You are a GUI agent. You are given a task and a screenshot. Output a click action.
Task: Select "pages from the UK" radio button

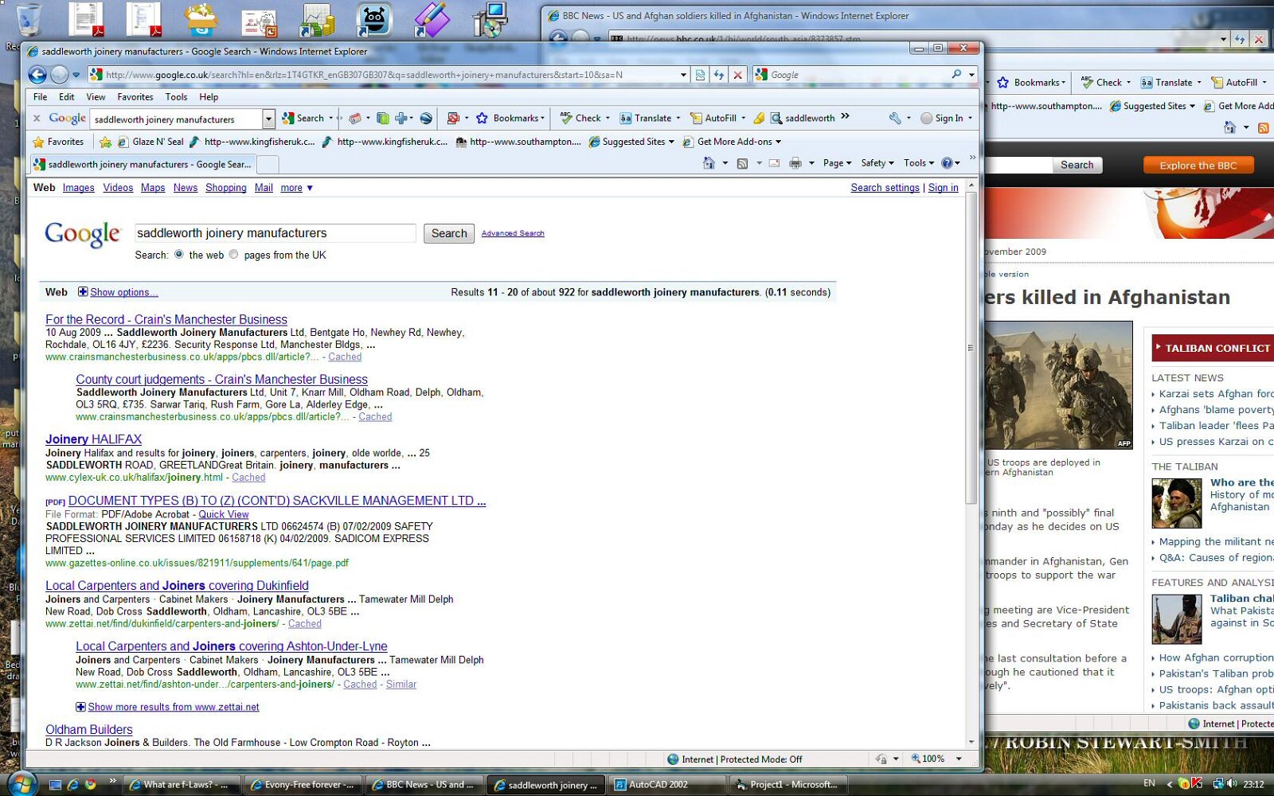(x=233, y=255)
